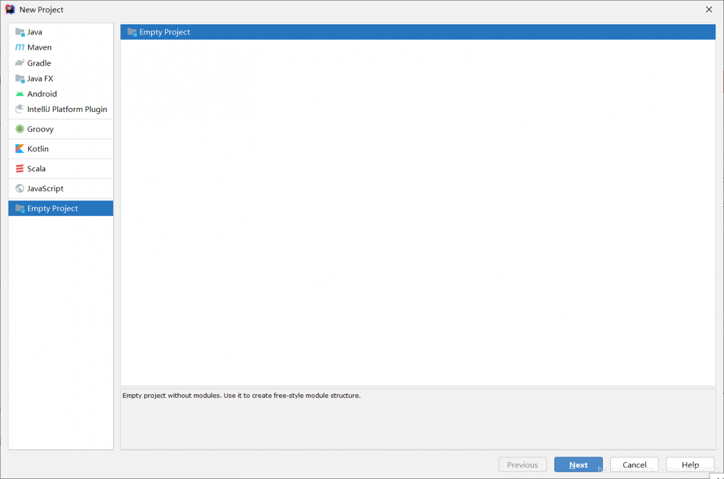This screenshot has width=724, height=479.
Task: Click the Kotlin logo icon
Action: click(20, 149)
